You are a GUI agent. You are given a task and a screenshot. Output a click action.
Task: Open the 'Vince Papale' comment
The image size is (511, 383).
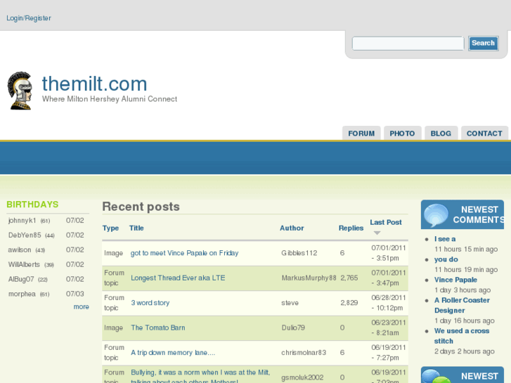pos(455,280)
